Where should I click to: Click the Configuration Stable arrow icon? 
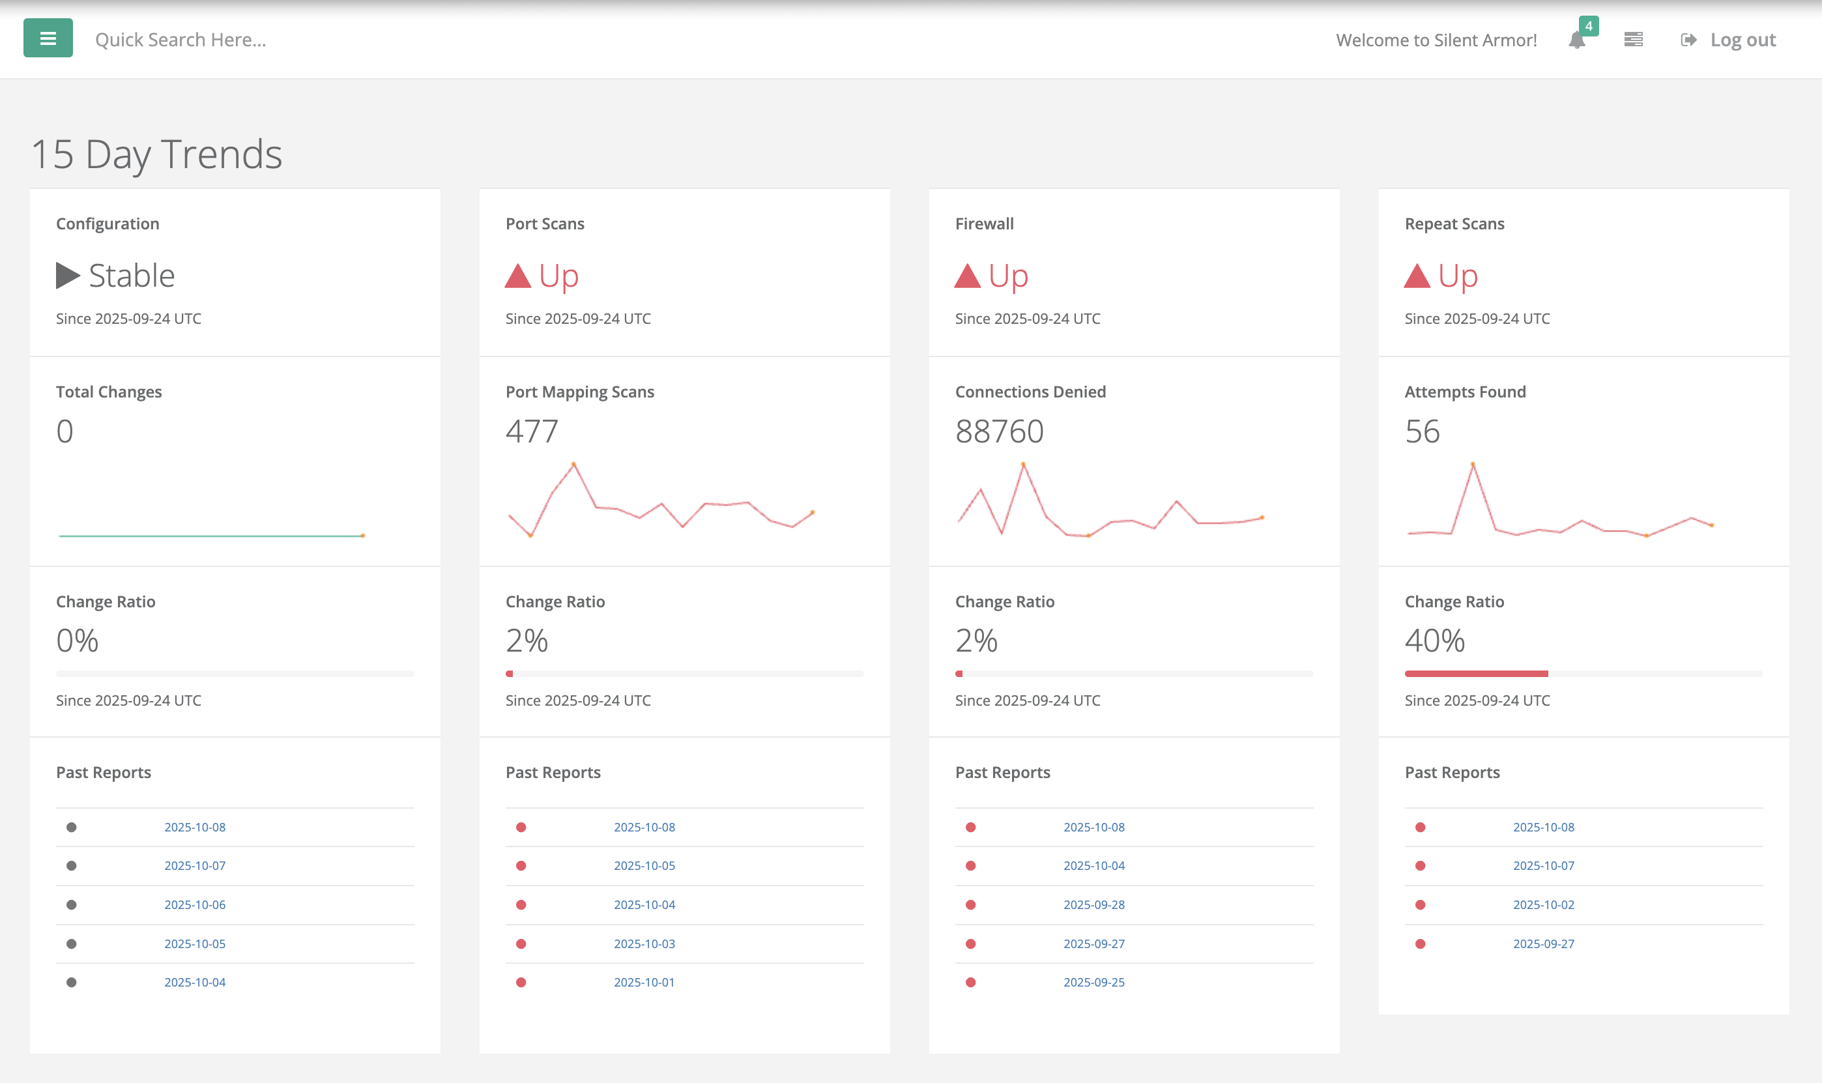68,275
